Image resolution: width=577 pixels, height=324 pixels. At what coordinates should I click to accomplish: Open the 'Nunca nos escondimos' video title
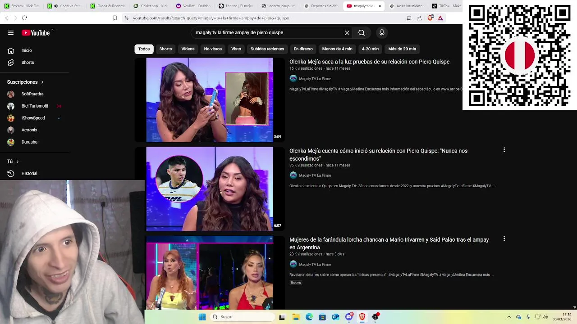coord(378,155)
